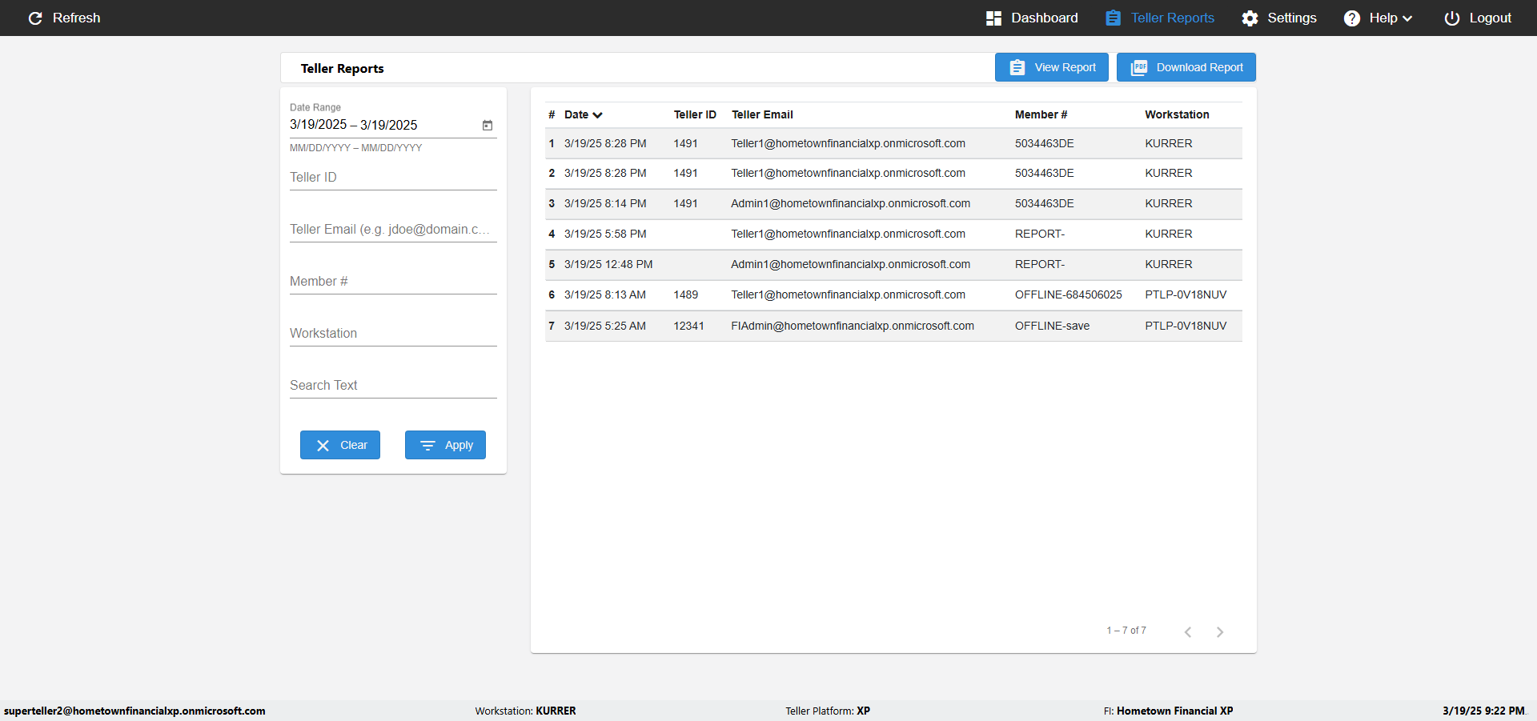Click the Teller Email column header

coord(762,114)
